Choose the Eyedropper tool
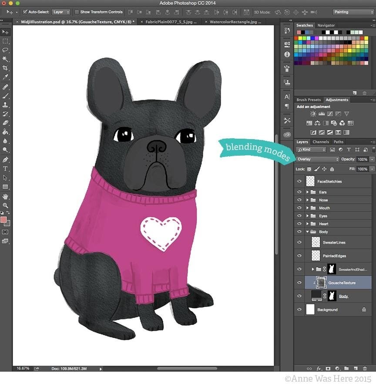376x386 pixels. click(5, 77)
